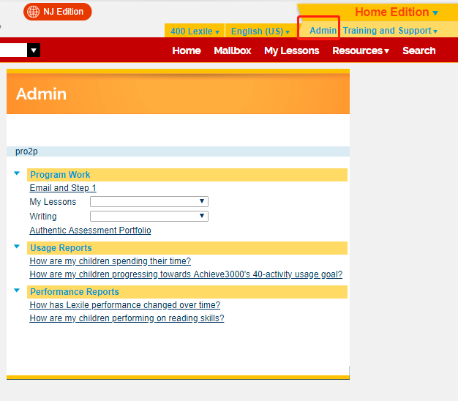The width and height of the screenshot is (458, 401).
Task: Click the Program Work section header
Action: 187,175
